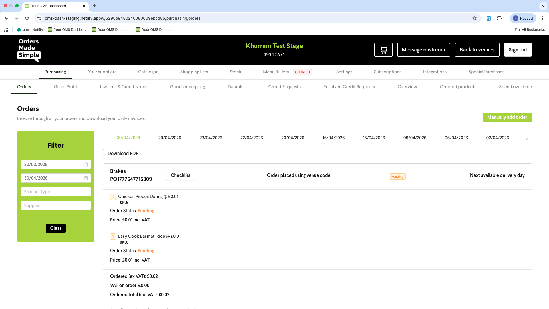The width and height of the screenshot is (549, 309).
Task: Open the blue extension icon beside star
Action: 489,18
